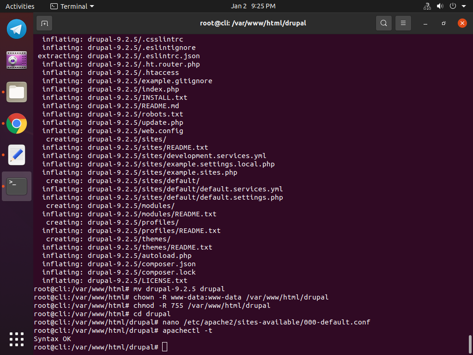Click the sites/example.sites.php line
Screen dimensions: 473x355
click(x=139, y=173)
